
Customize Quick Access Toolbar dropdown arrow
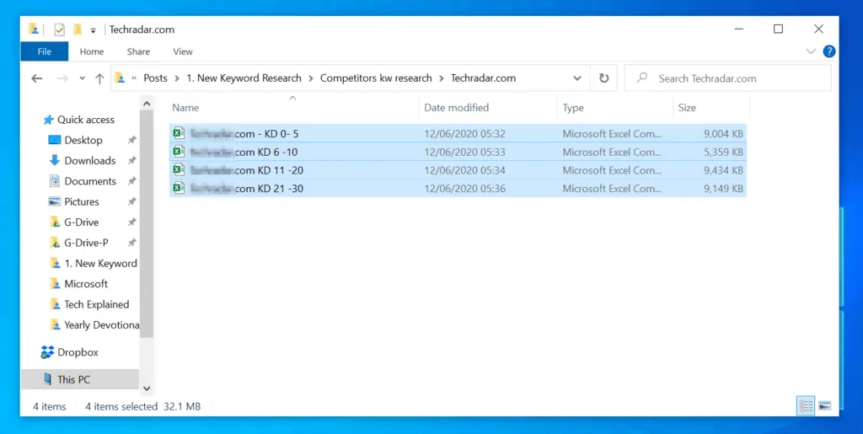94,30
